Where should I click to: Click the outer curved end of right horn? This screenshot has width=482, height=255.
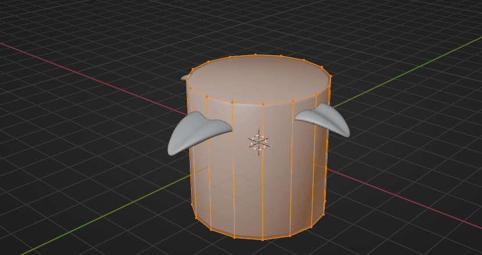tap(347, 134)
